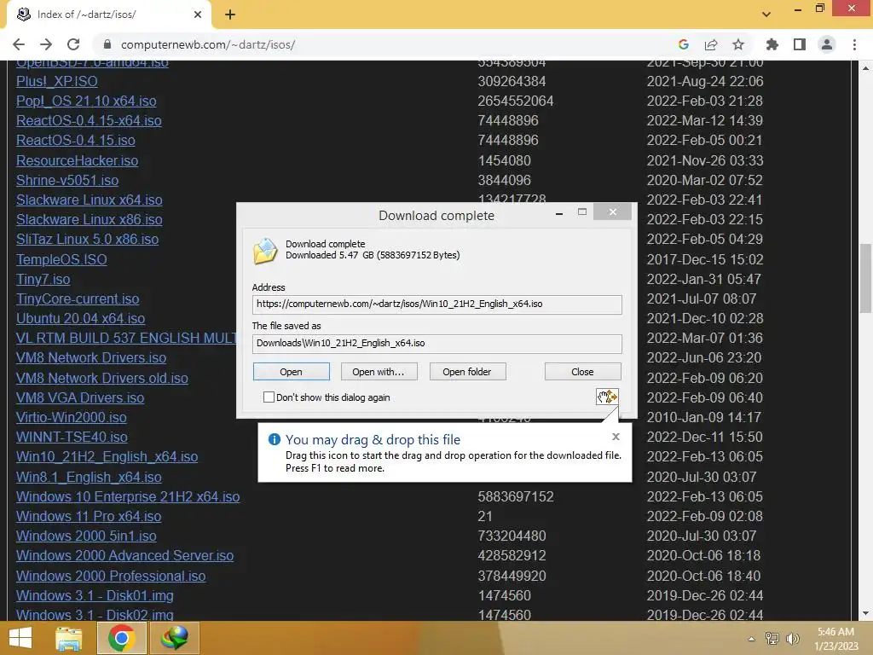
Task: Click the lock icon in address bar
Action: 108,44
